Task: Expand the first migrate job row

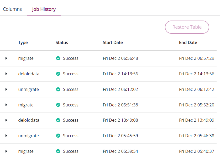Action: pyautogui.click(x=6, y=58)
